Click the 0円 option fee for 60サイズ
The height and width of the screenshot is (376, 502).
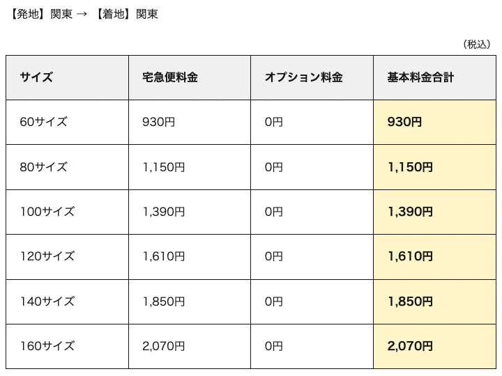point(274,122)
